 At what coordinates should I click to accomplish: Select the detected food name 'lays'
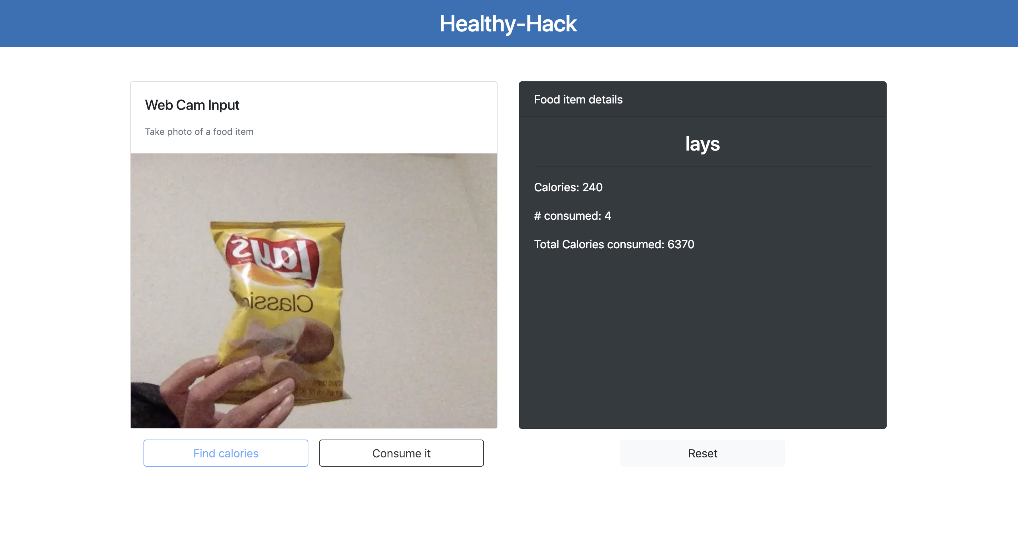coord(702,144)
